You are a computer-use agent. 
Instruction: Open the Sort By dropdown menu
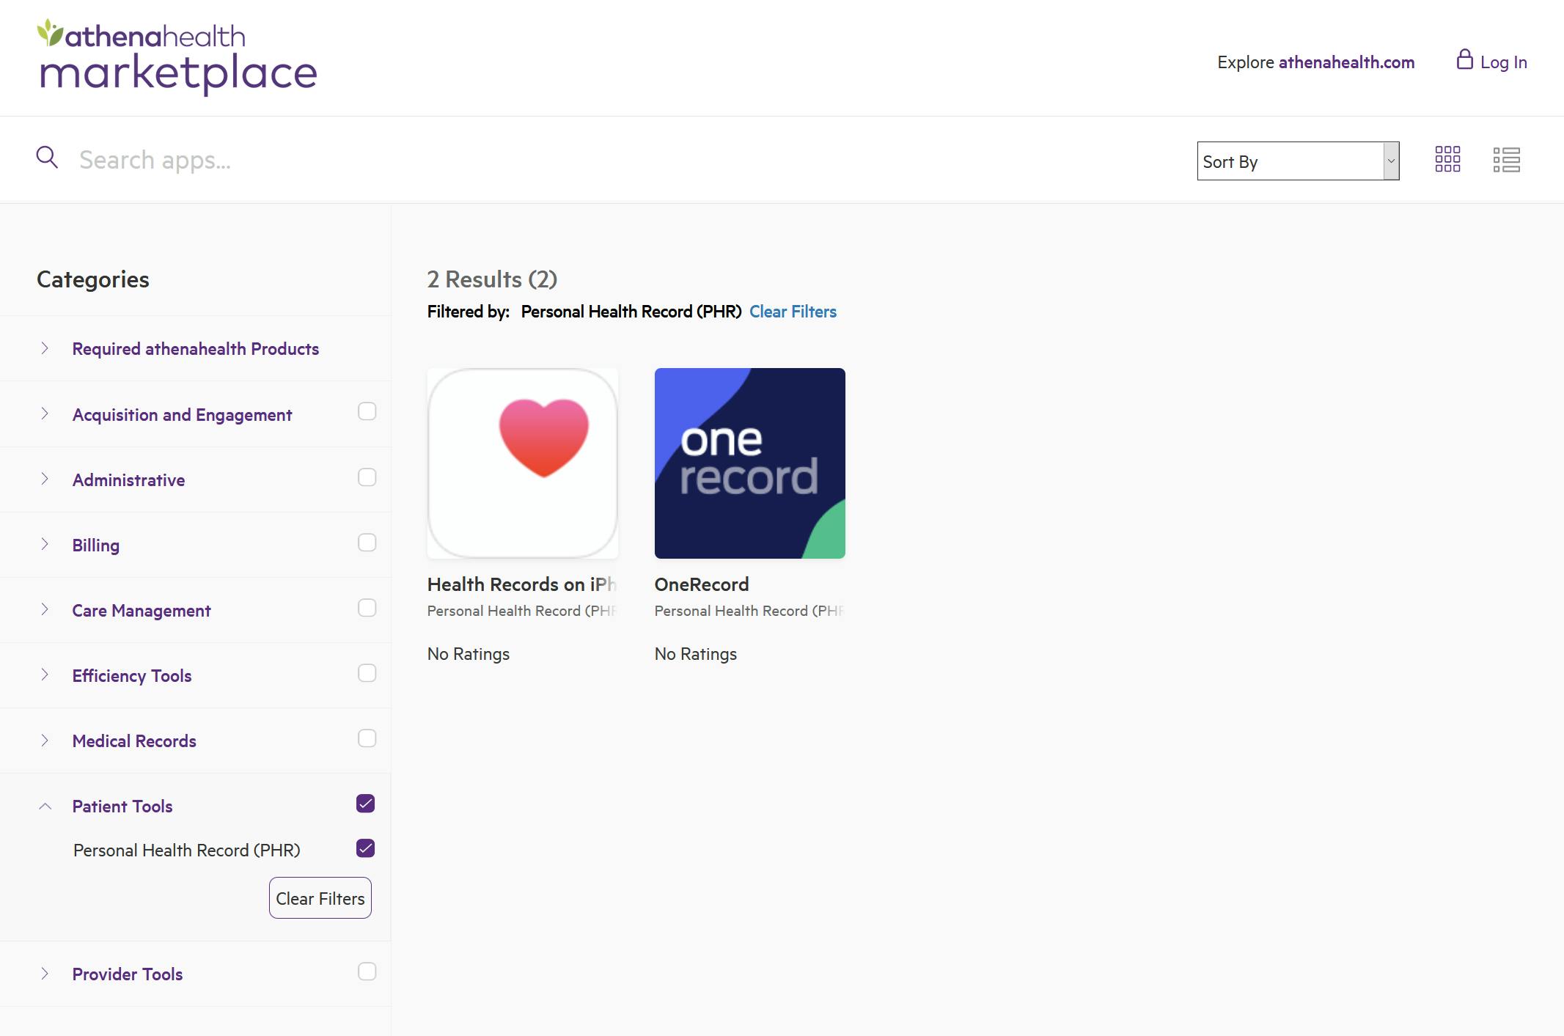pyautogui.click(x=1296, y=161)
